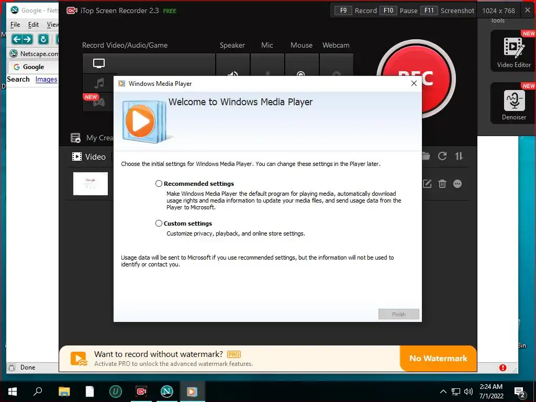Click the Netscape.com bookmark
The width and height of the screenshot is (536, 402).
point(34,54)
